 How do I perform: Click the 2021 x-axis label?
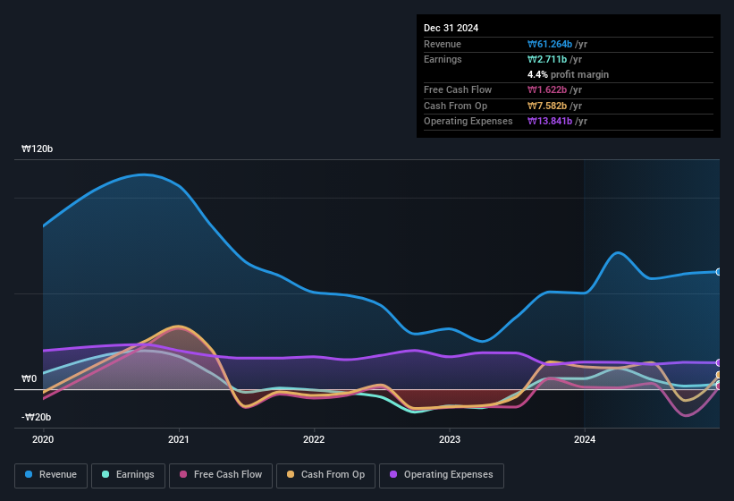(178, 439)
